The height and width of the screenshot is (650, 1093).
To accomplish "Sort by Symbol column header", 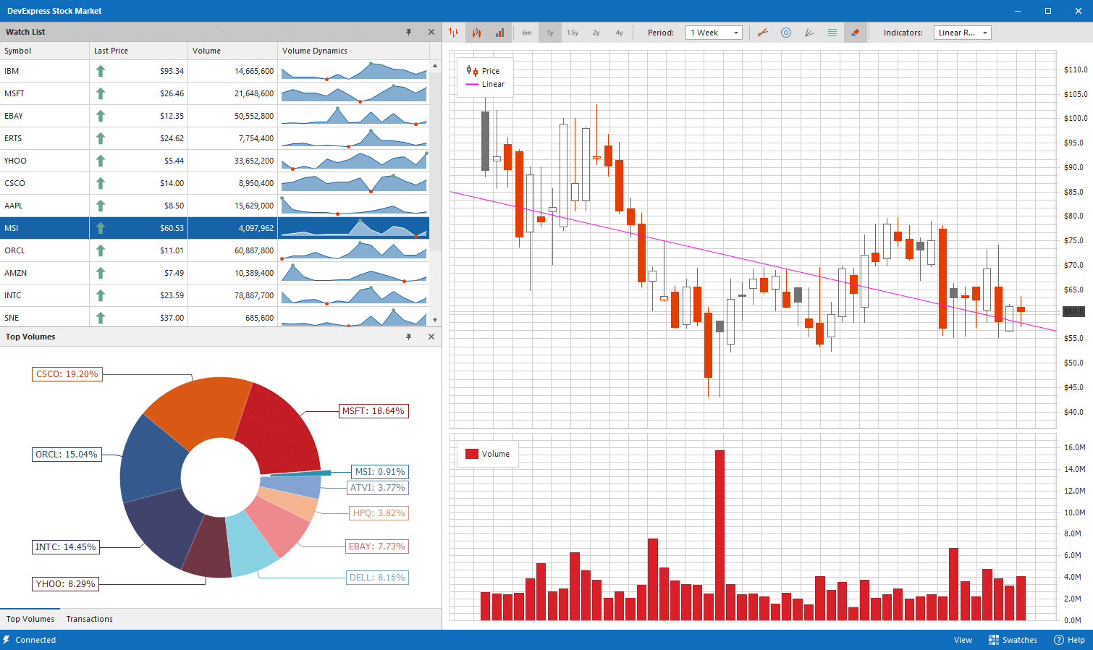I will click(45, 51).
